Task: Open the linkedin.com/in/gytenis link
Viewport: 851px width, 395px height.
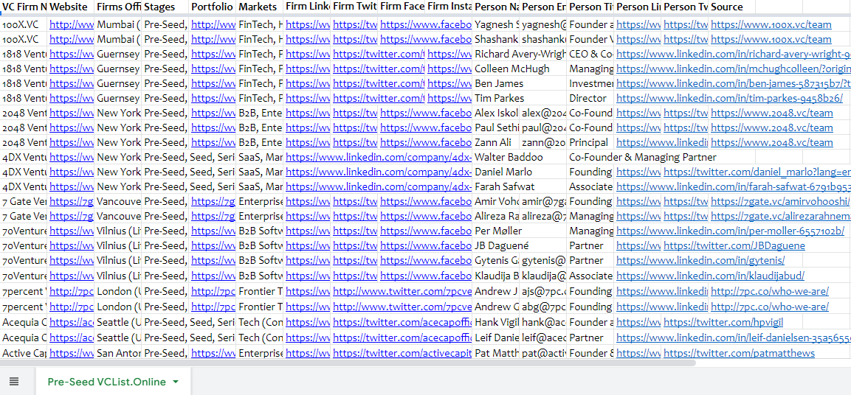Action: (x=700, y=260)
